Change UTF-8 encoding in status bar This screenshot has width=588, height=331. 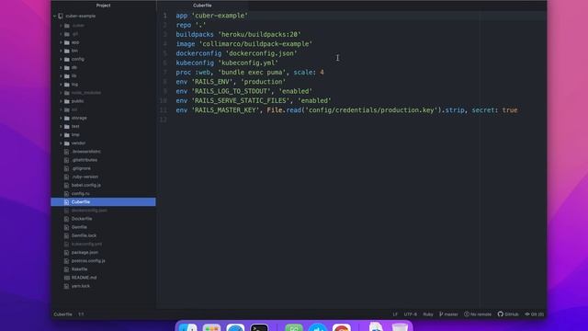(x=411, y=314)
